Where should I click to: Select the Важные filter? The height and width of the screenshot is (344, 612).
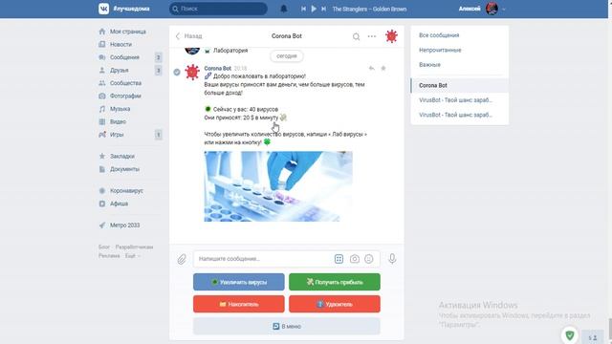(x=429, y=65)
